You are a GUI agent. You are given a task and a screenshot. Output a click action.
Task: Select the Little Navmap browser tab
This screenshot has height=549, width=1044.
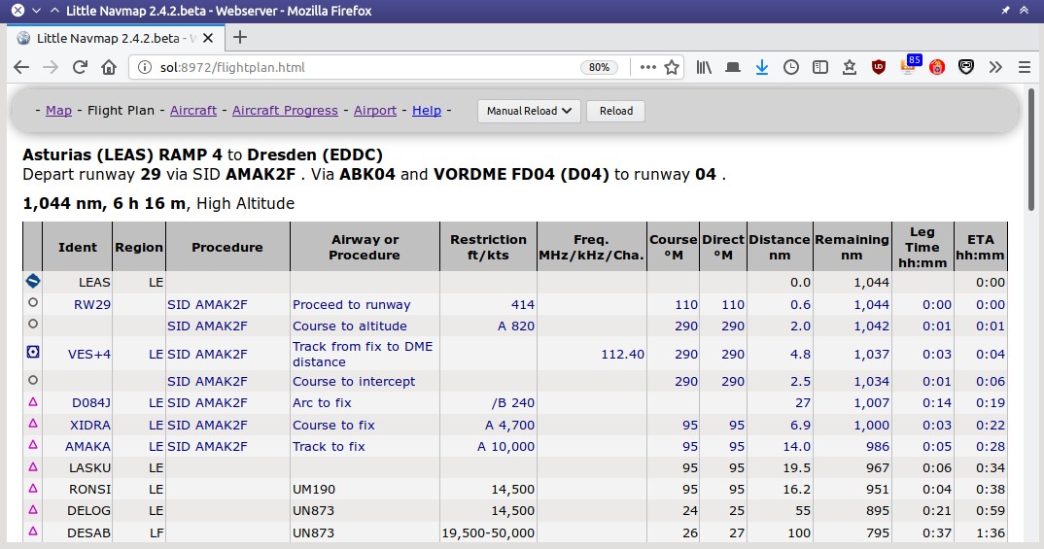pyautogui.click(x=116, y=38)
